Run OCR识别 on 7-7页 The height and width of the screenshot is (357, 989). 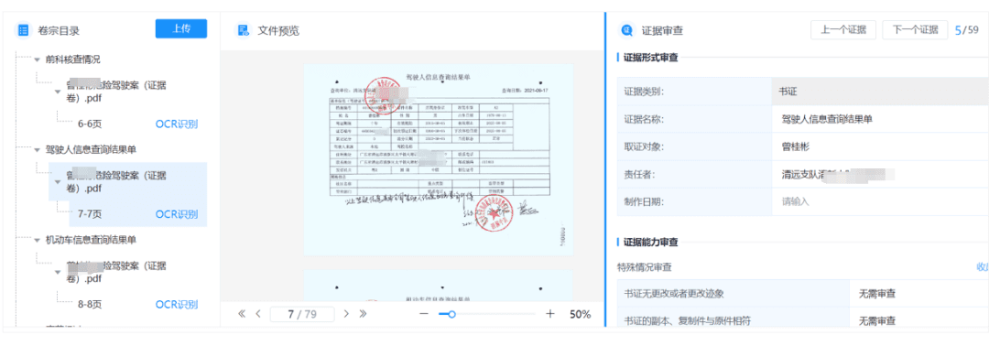pos(177,214)
